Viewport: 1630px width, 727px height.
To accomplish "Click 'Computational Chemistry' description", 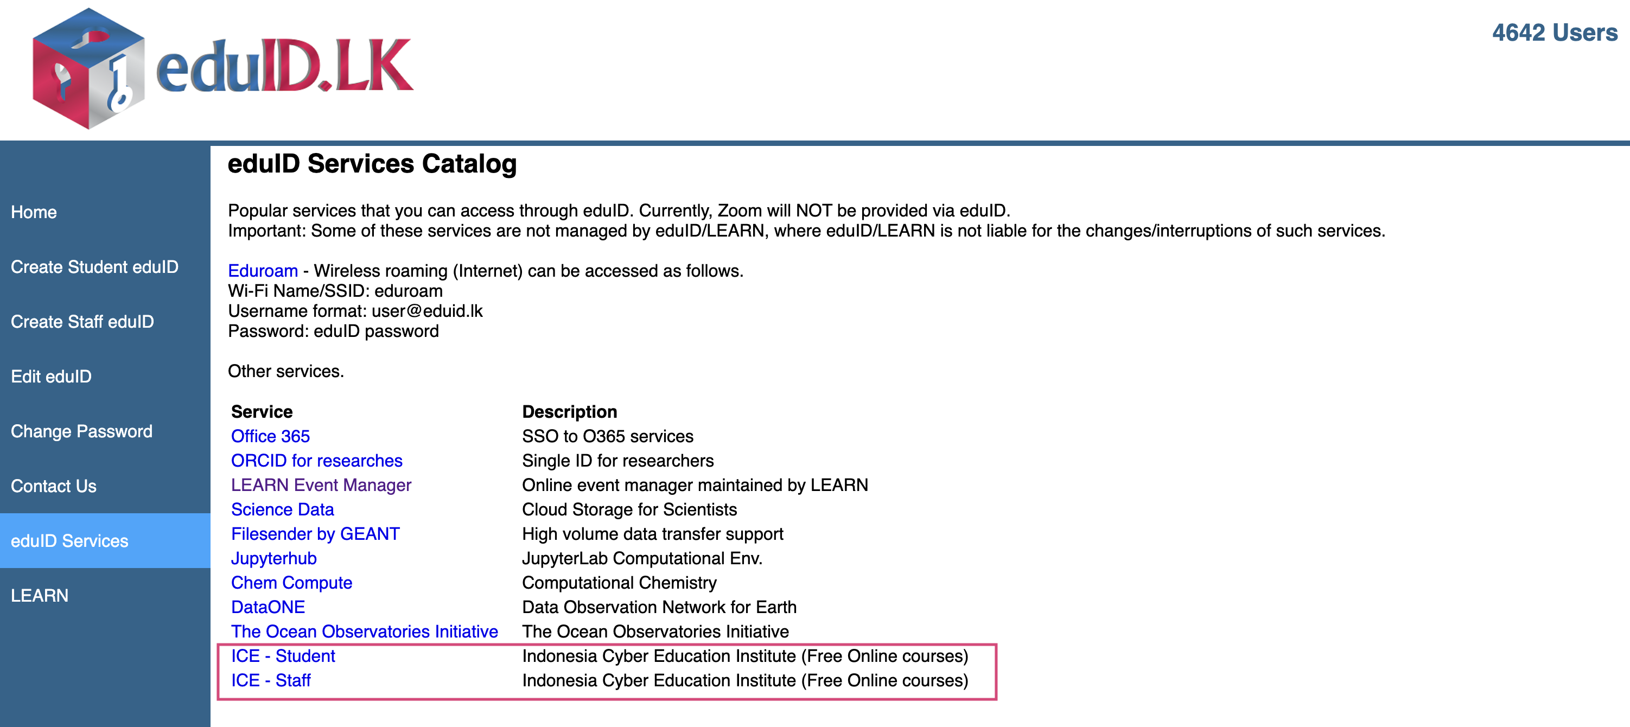I will 620,583.
